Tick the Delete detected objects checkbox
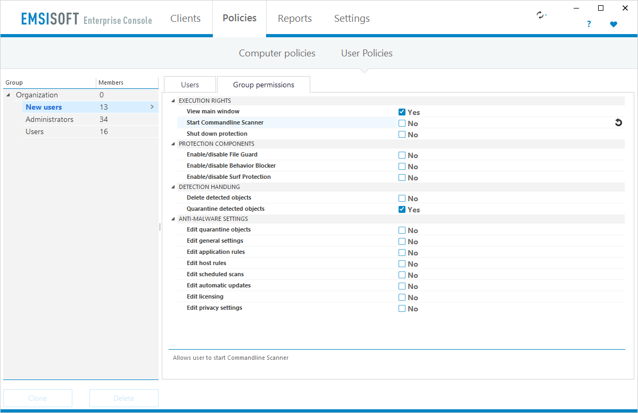Screen dimensions: 638x413 pos(402,199)
